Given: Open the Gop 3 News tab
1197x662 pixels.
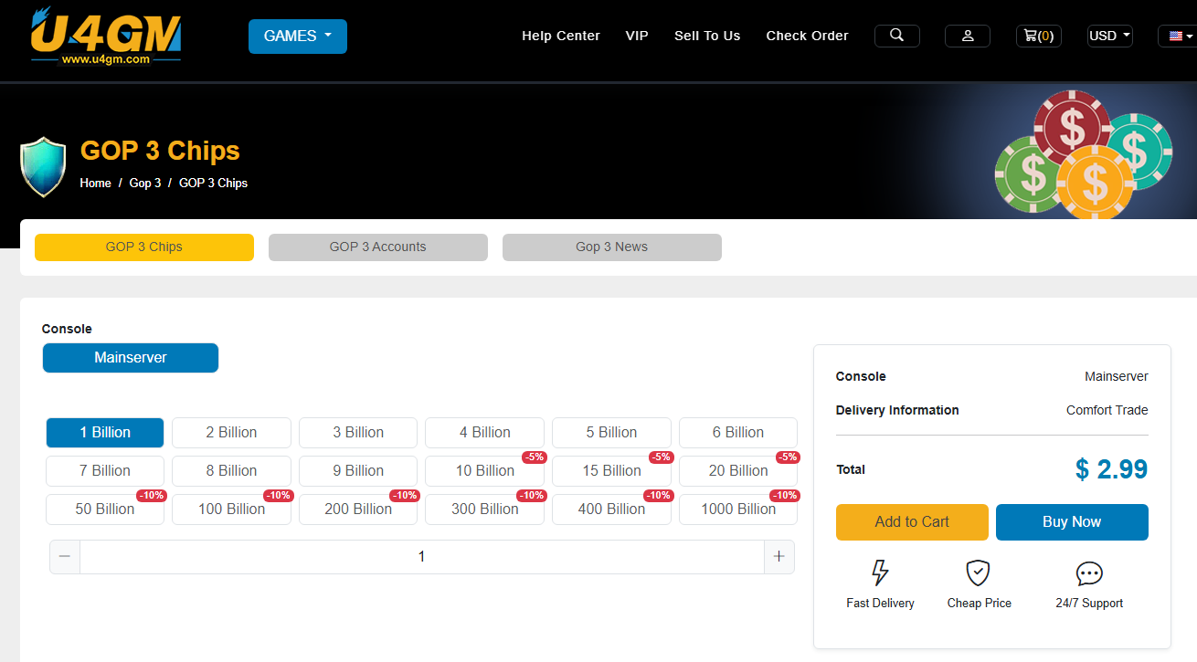Looking at the screenshot, I should pyautogui.click(x=611, y=247).
